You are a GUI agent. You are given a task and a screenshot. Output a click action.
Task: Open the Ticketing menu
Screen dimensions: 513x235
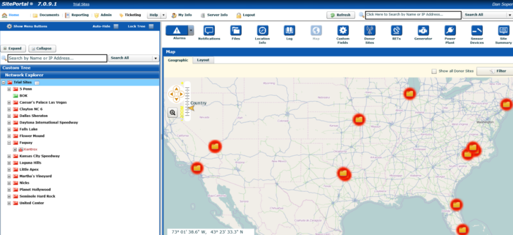click(x=130, y=15)
